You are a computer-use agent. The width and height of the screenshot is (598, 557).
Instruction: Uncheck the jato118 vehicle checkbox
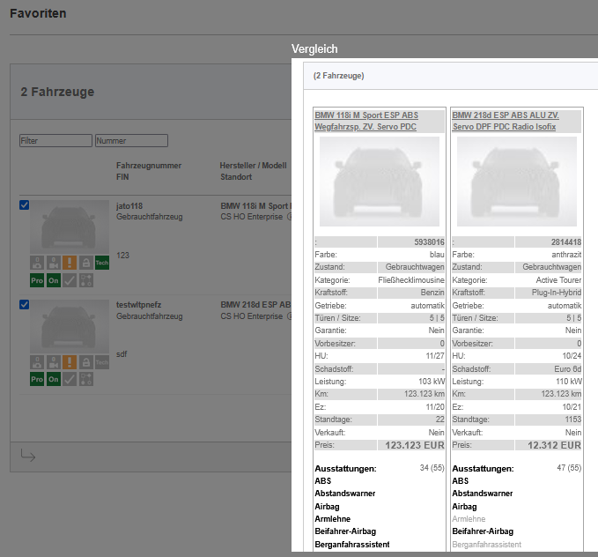click(25, 205)
